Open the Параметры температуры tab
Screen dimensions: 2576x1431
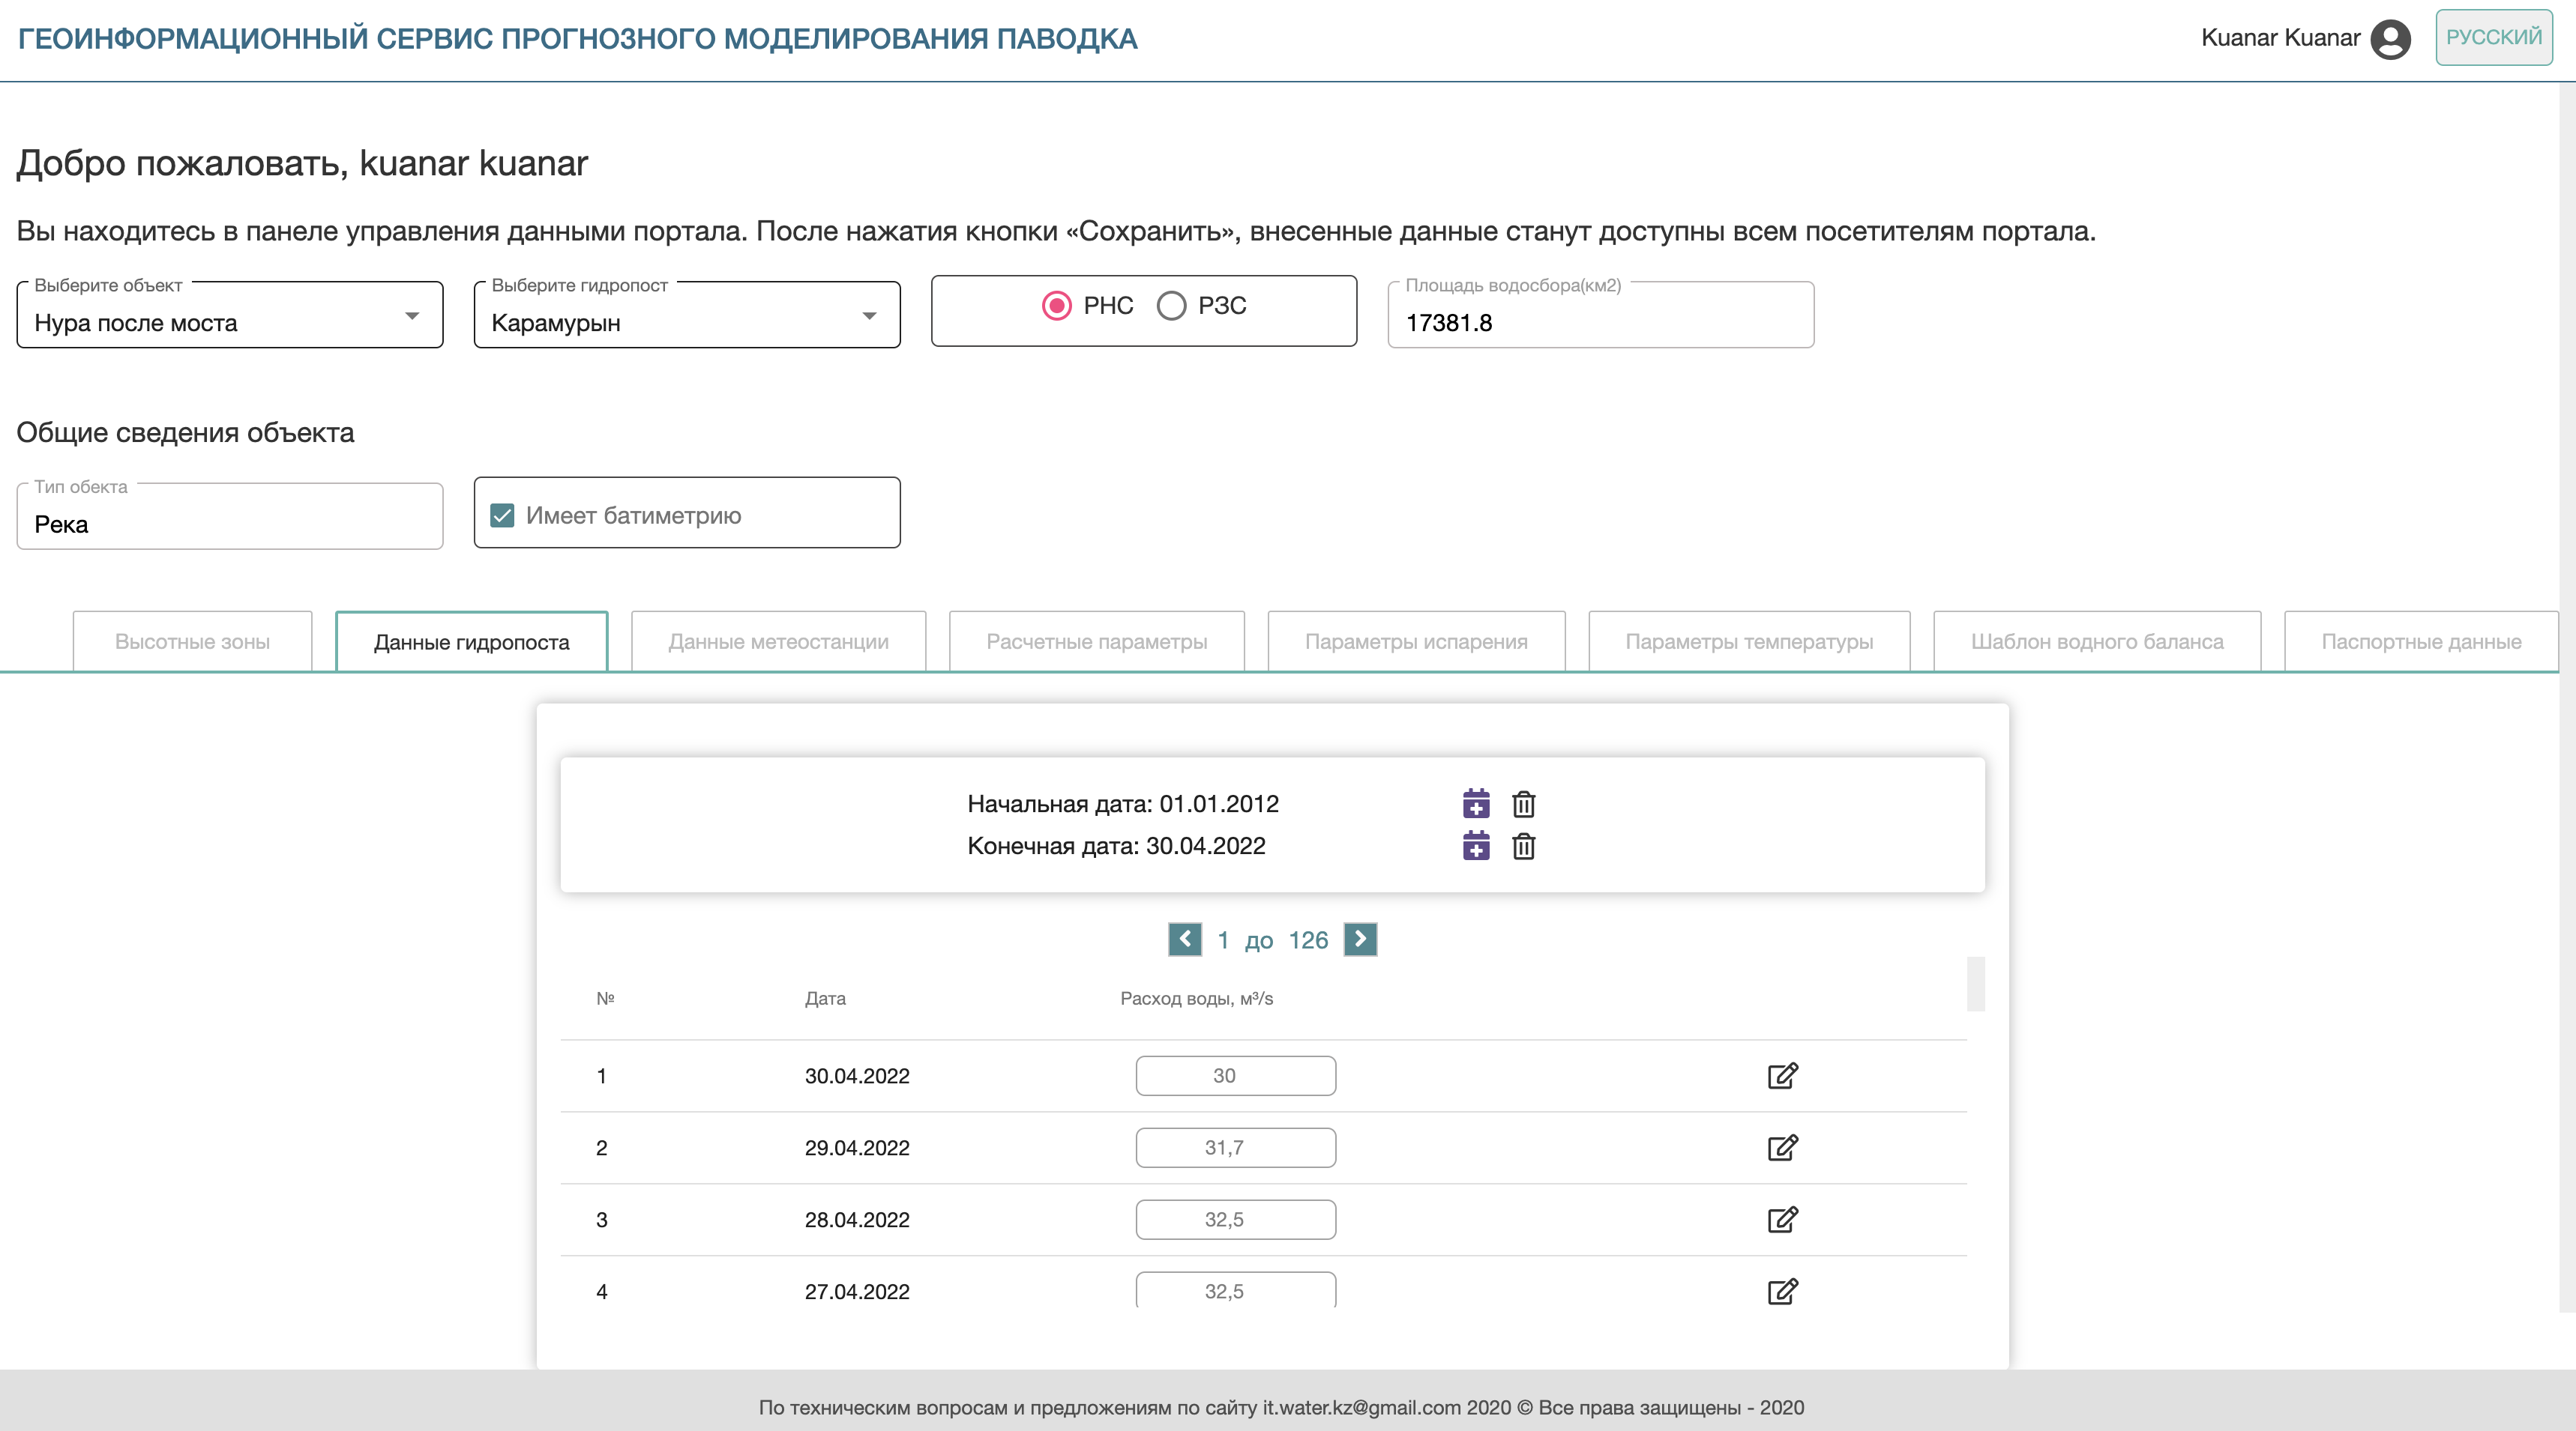(x=1748, y=641)
